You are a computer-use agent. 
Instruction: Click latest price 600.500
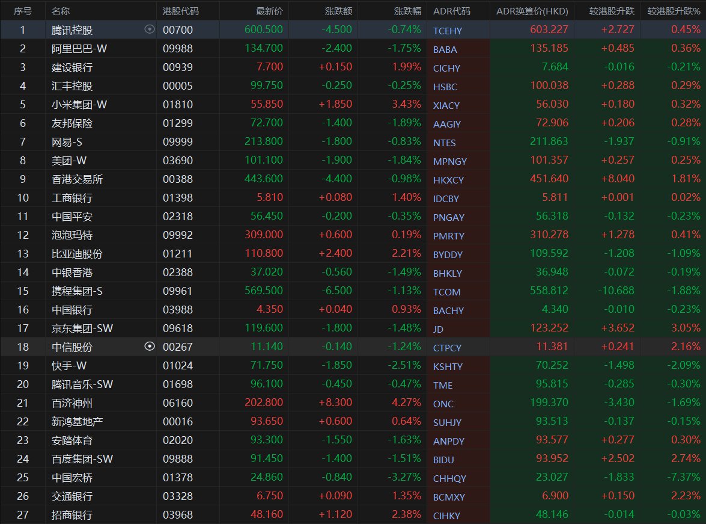pos(263,29)
